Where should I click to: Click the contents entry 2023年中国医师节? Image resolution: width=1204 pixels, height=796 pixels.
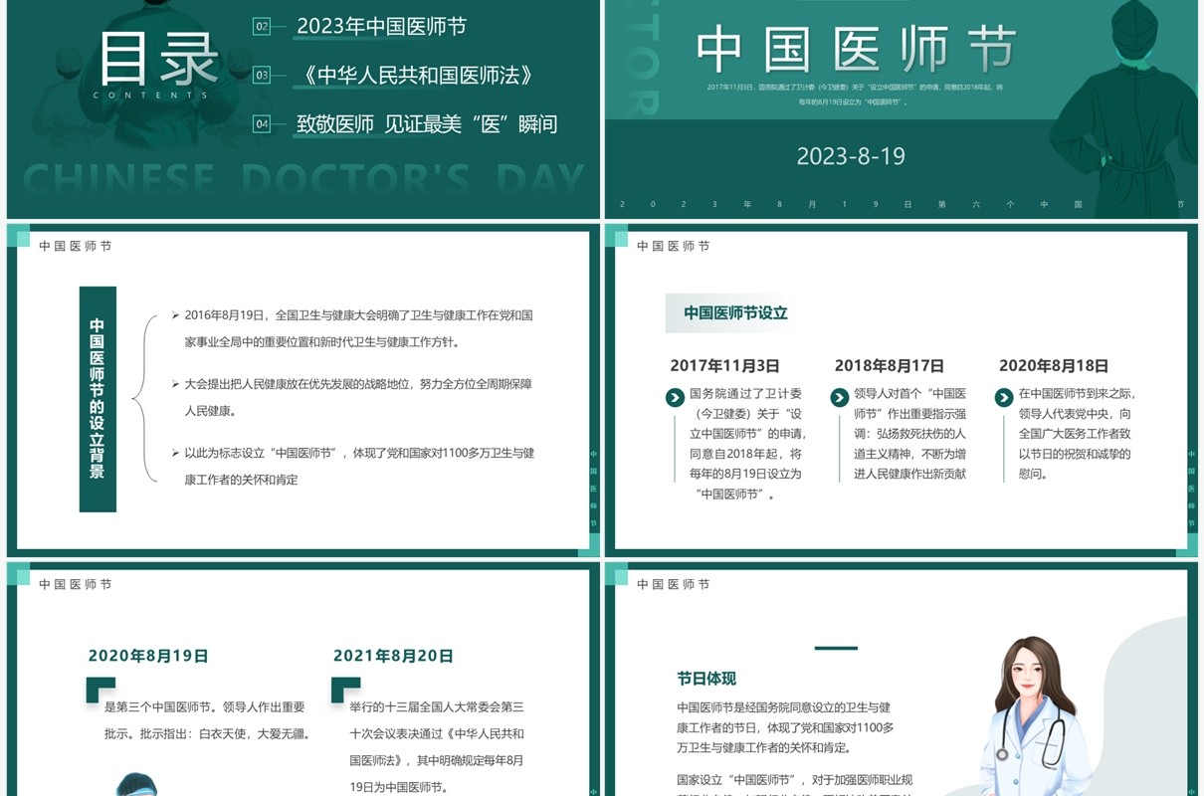(381, 27)
